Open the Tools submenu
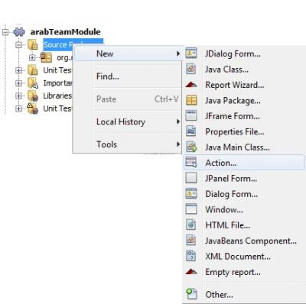Screen dimensions: 306x304 point(128,144)
